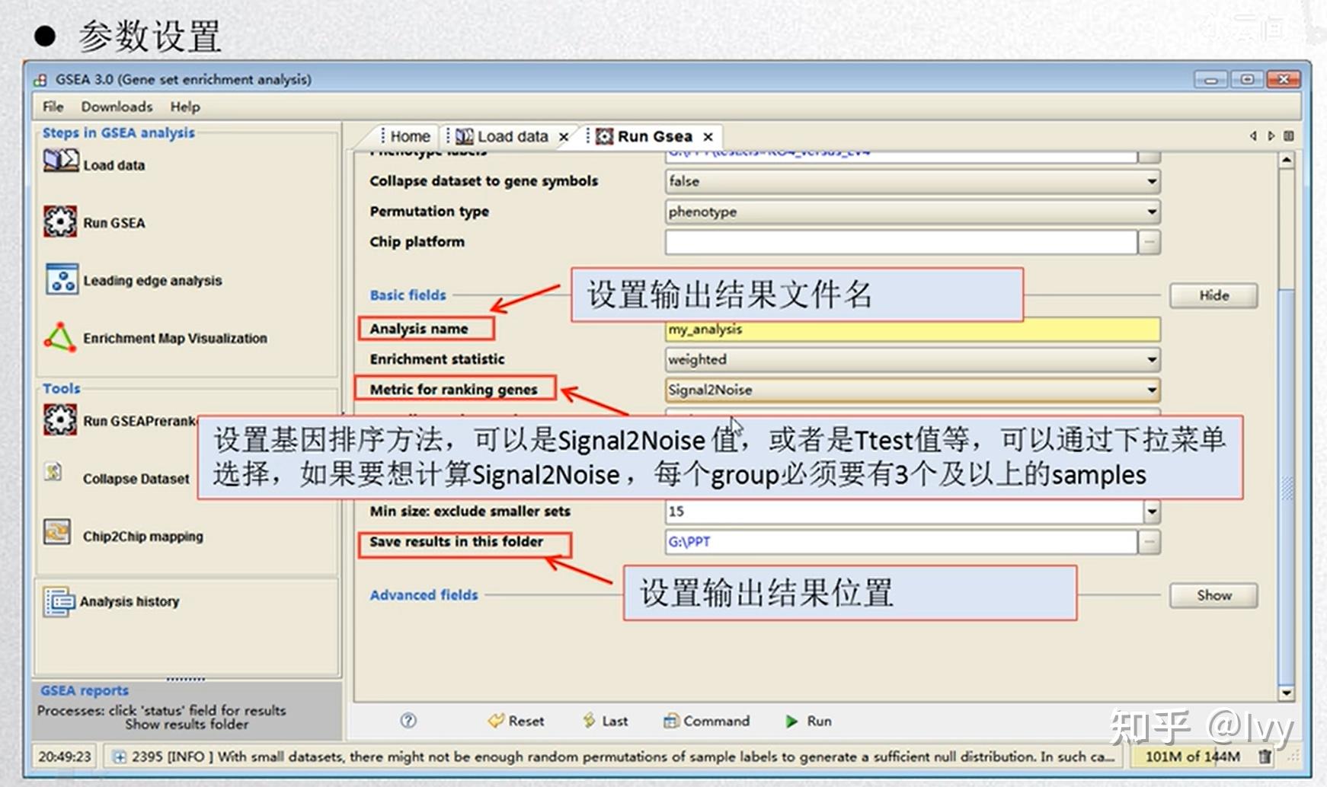Expand the Enrichment statistic dropdown

coord(1153,358)
